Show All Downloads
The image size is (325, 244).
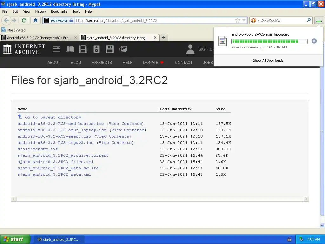pyautogui.click(x=268, y=60)
